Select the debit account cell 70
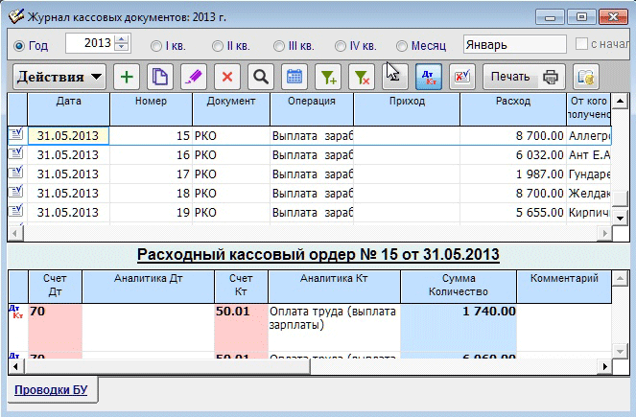636x417 pixels. coord(55,328)
